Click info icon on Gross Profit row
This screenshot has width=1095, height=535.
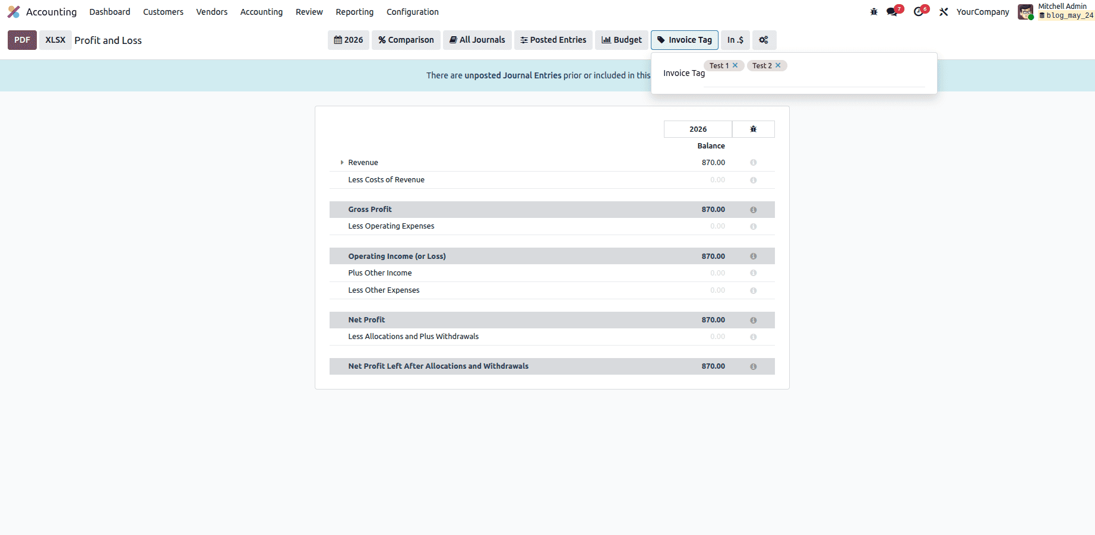(x=753, y=210)
